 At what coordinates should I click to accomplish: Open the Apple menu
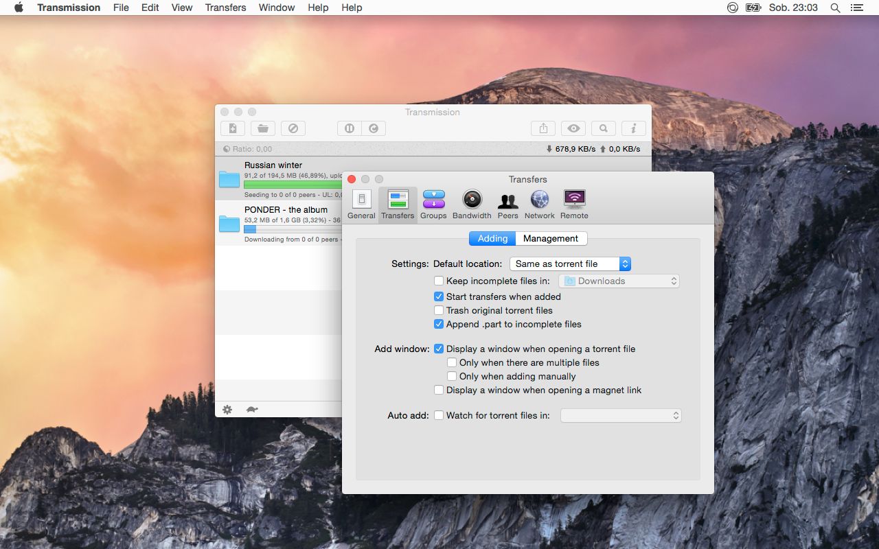[x=19, y=8]
